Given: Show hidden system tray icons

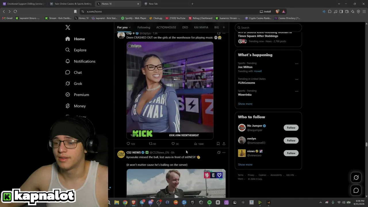Looking at the screenshot, I should (x=321, y=202).
